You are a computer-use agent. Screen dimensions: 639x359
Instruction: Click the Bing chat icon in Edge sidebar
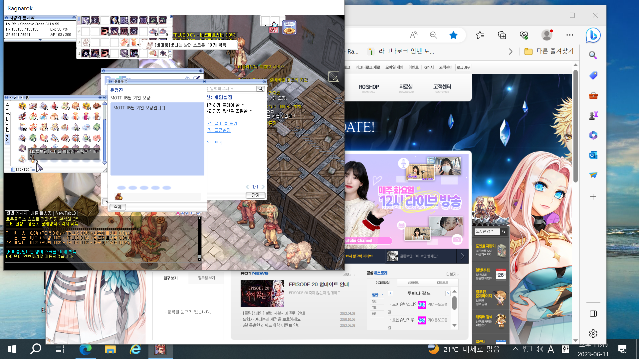click(593, 35)
